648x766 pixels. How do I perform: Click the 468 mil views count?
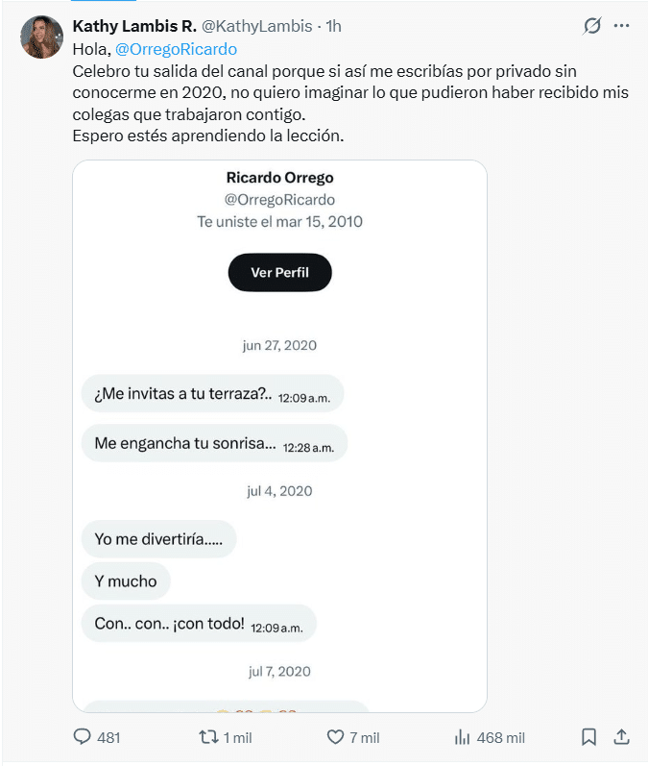[500, 737]
